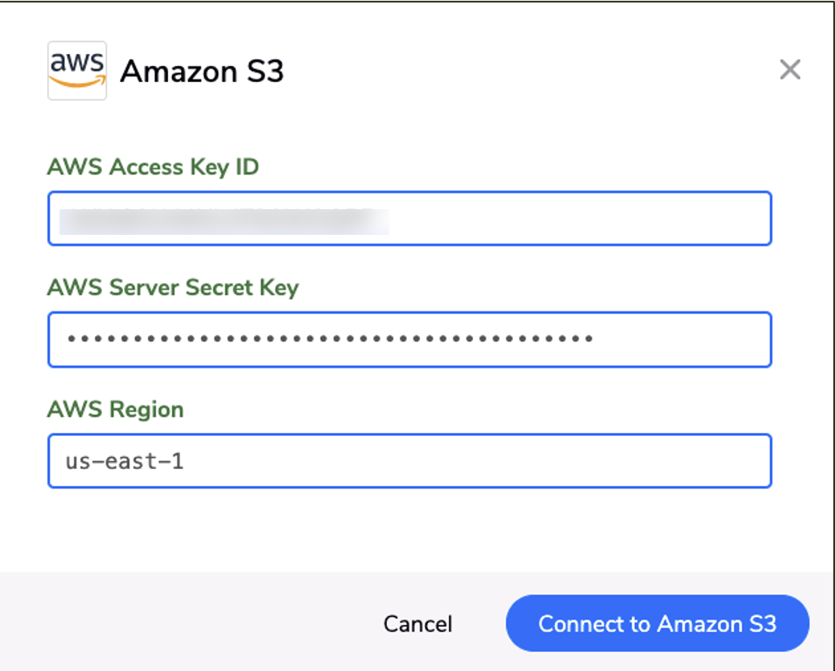Image resolution: width=835 pixels, height=671 pixels.
Task: Click the AWS logo icon
Action: [x=77, y=70]
